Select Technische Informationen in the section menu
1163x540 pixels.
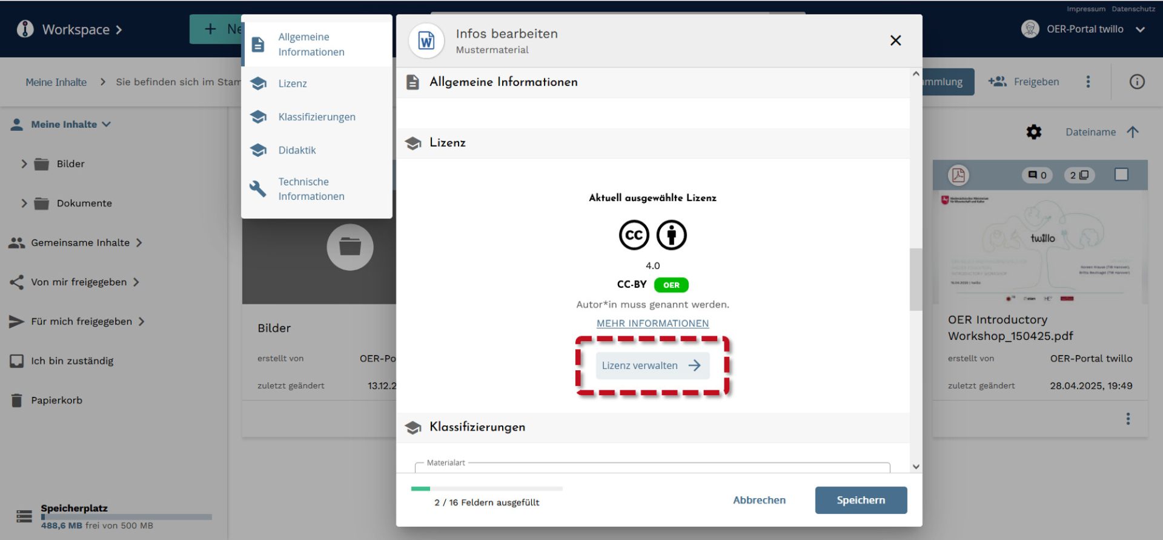311,189
